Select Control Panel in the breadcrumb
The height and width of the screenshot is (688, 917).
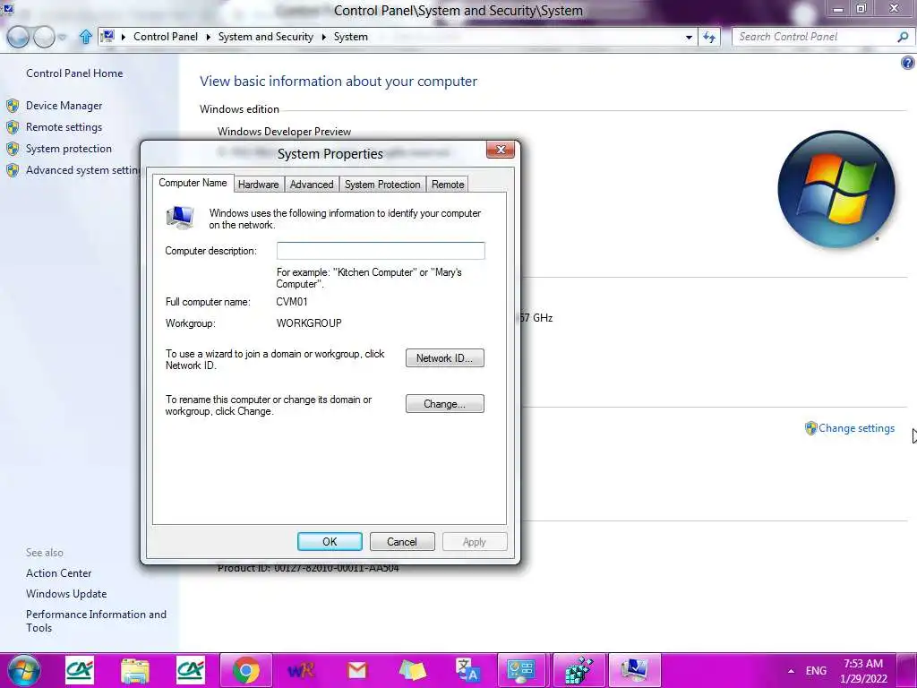tap(166, 36)
